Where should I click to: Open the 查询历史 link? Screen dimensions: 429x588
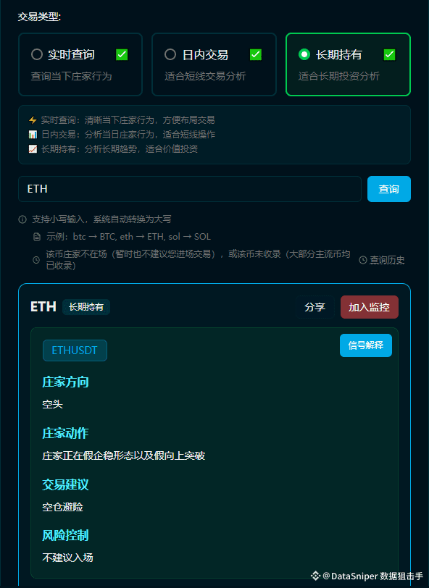click(x=387, y=259)
